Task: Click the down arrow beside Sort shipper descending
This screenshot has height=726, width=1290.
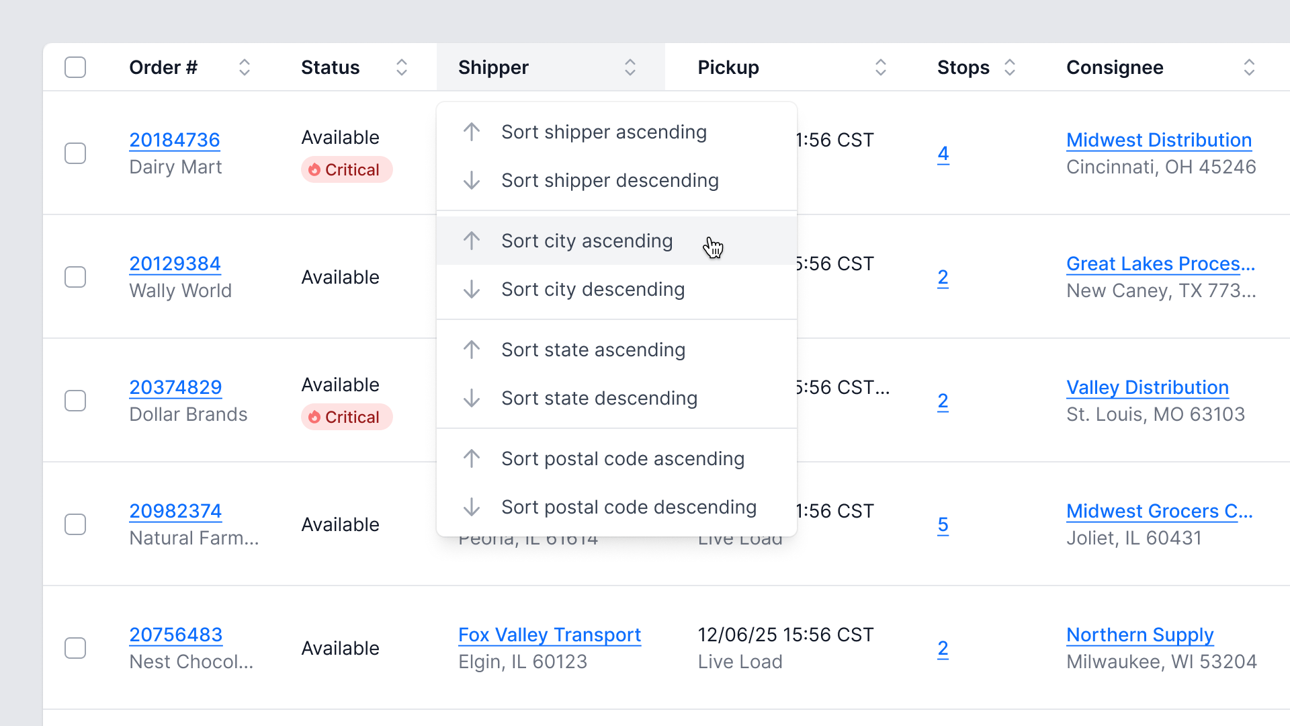Action: tap(472, 180)
